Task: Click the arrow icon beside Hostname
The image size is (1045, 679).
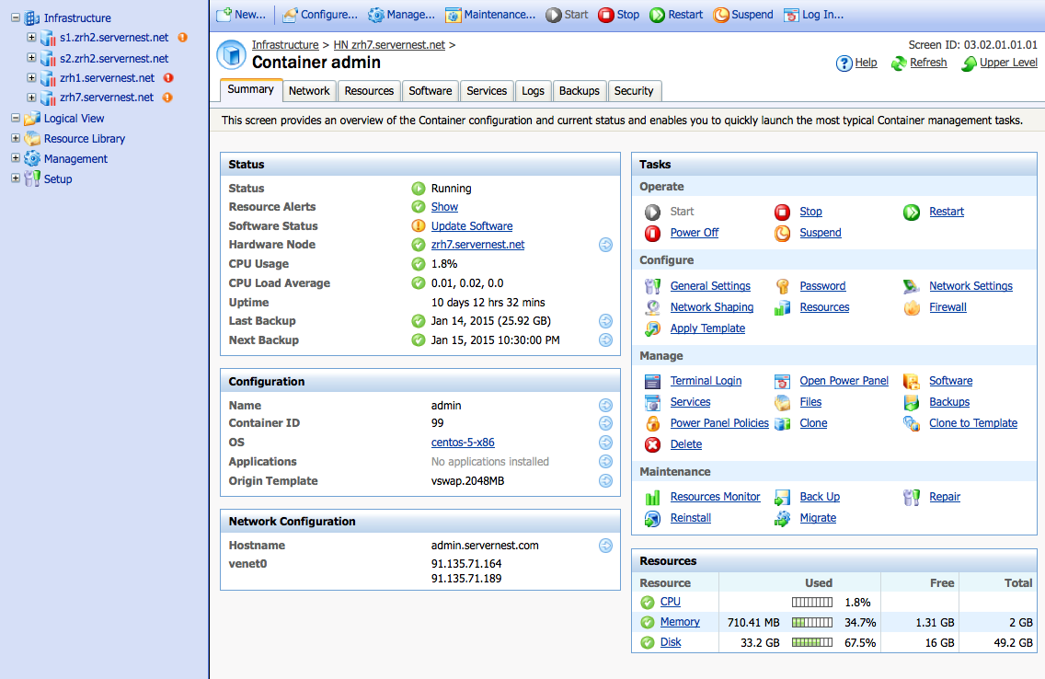Action: tap(605, 546)
